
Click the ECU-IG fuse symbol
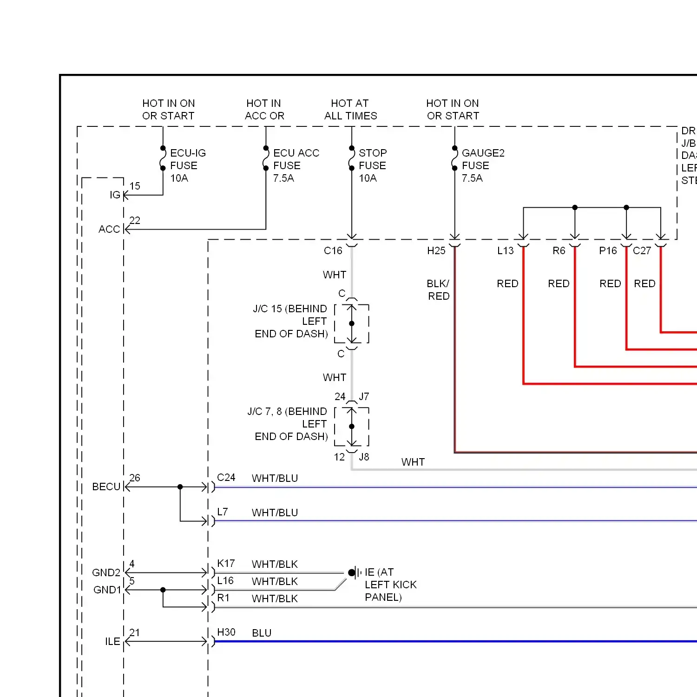pos(163,158)
